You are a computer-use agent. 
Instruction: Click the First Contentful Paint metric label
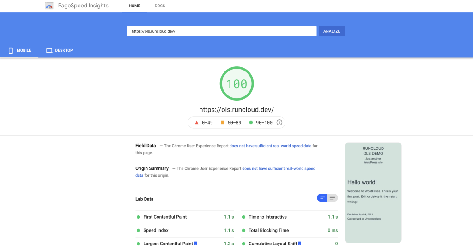(x=165, y=217)
